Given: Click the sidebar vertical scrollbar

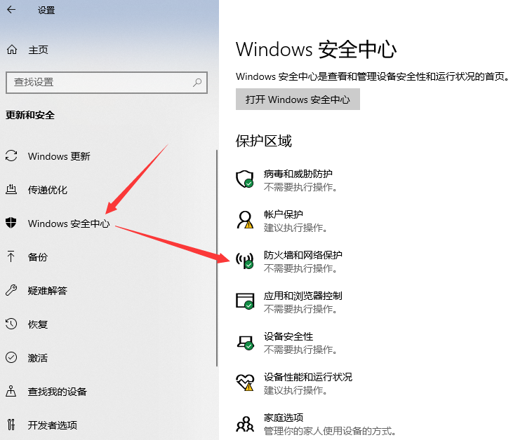Looking at the screenshot, I should pos(217,258).
